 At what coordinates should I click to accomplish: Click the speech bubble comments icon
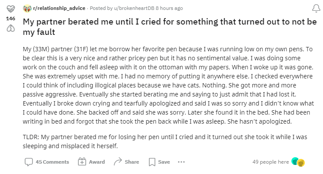(29, 162)
